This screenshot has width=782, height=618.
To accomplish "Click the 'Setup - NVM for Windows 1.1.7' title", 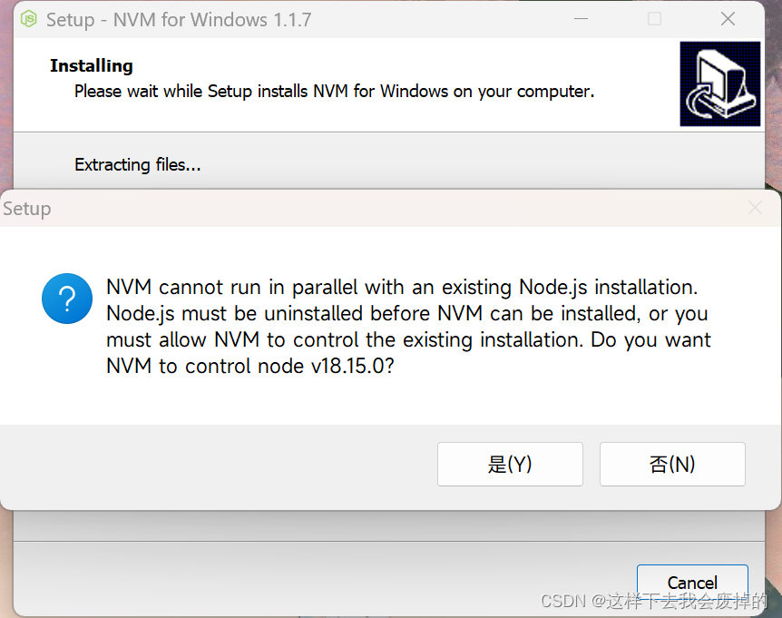I will [x=179, y=20].
